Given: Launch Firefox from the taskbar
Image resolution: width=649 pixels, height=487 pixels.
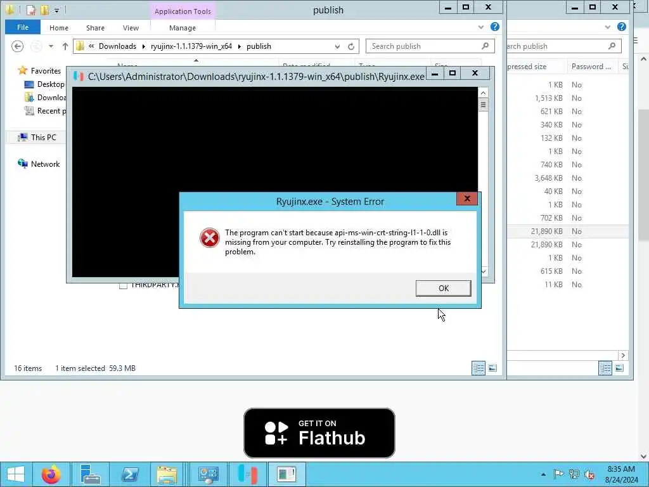Looking at the screenshot, I should pos(51,474).
